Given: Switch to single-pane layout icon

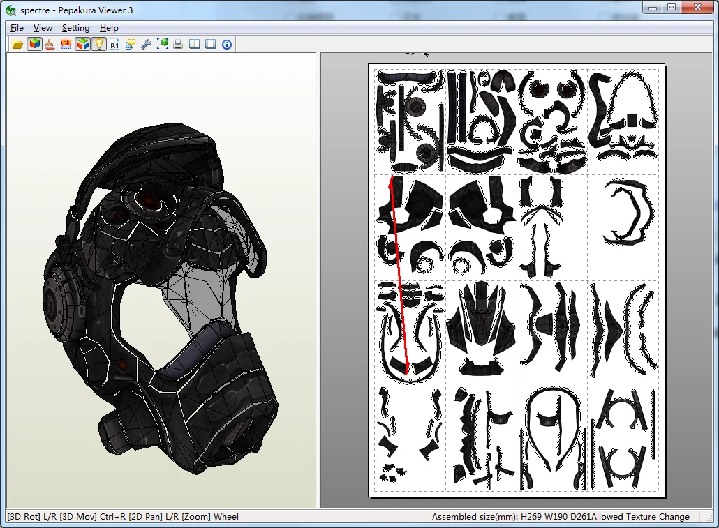Looking at the screenshot, I should (211, 45).
